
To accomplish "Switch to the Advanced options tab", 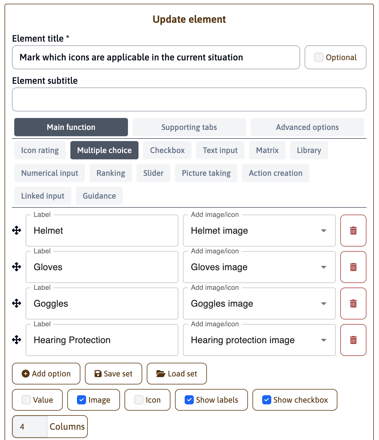I will (x=307, y=127).
